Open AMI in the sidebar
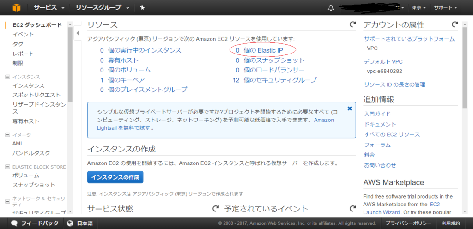 pos(17,144)
